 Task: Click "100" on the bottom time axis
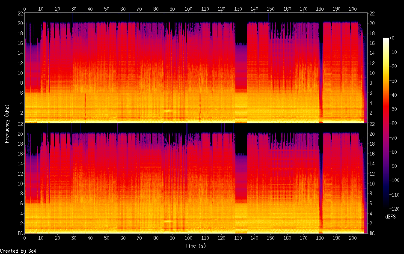[x=188, y=238]
